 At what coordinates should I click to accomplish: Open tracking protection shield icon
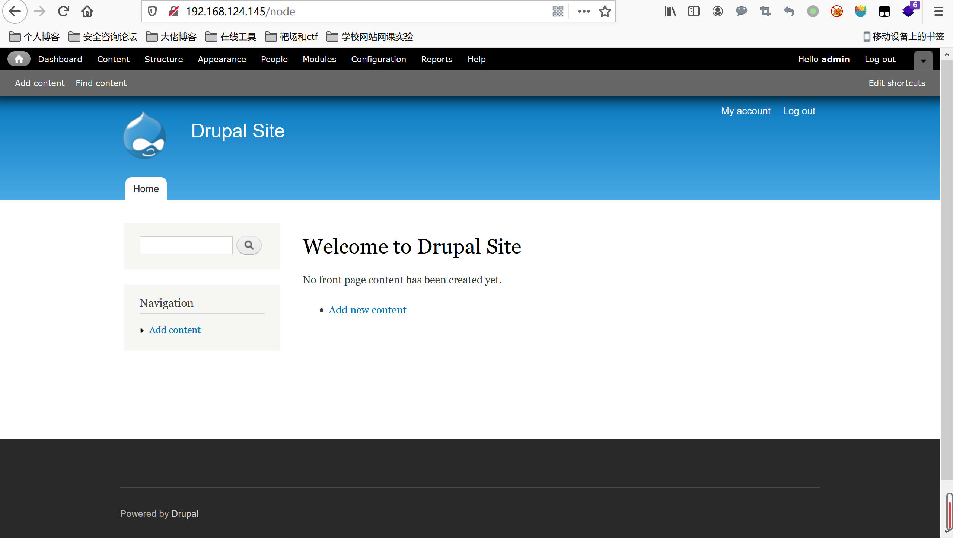(152, 12)
